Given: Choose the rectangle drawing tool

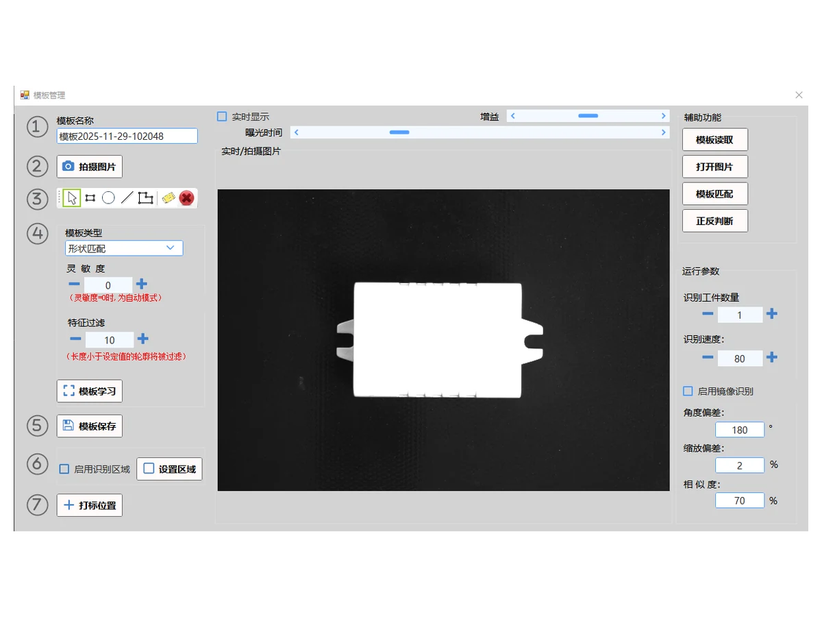Looking at the screenshot, I should pos(90,198).
